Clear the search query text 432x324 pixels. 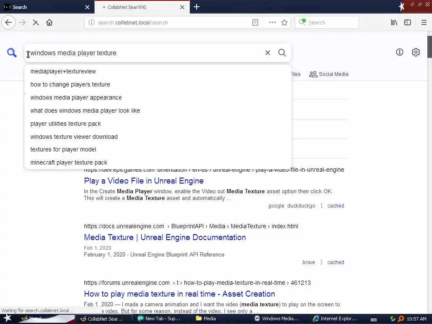tap(267, 53)
